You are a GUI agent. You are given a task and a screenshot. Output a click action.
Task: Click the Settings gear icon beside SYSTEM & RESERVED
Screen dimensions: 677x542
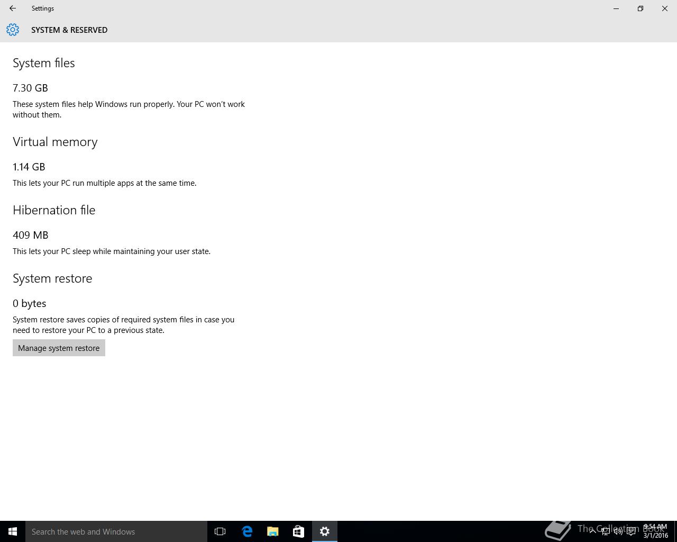13,30
